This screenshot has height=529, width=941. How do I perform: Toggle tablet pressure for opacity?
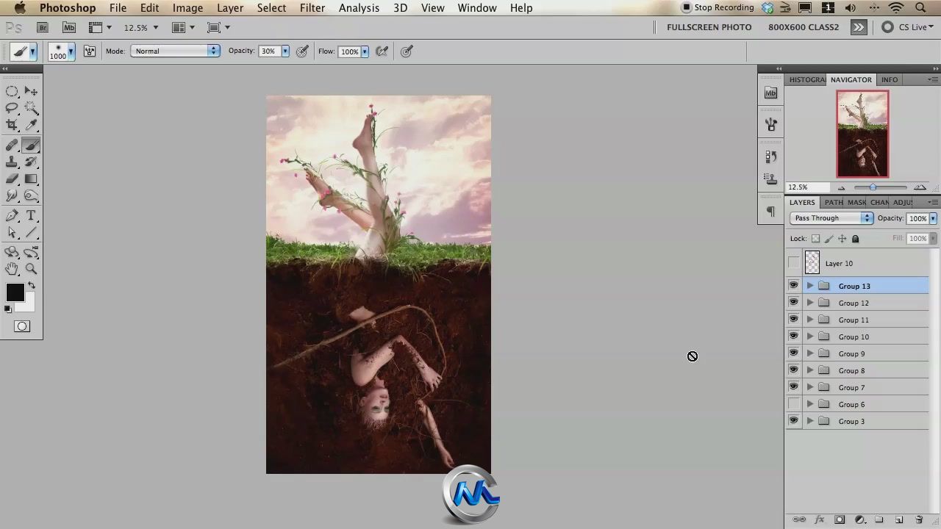pyautogui.click(x=302, y=51)
